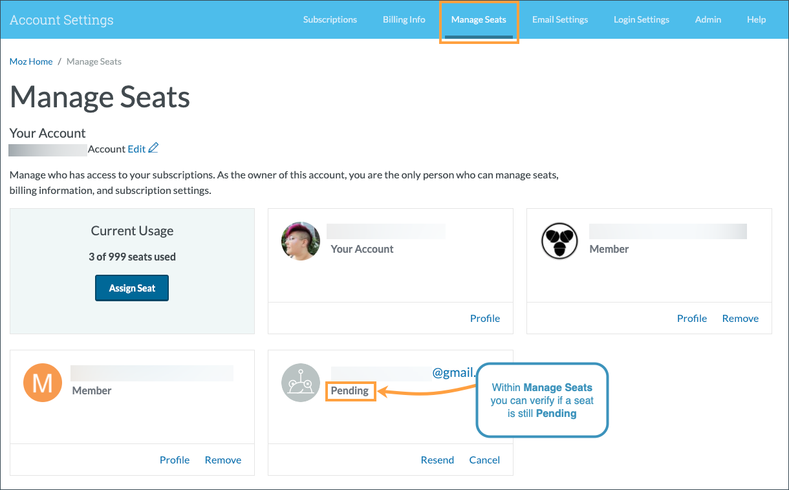Navigate back via the Moz Home breadcrumb
This screenshot has height=490, width=789.
pos(30,61)
